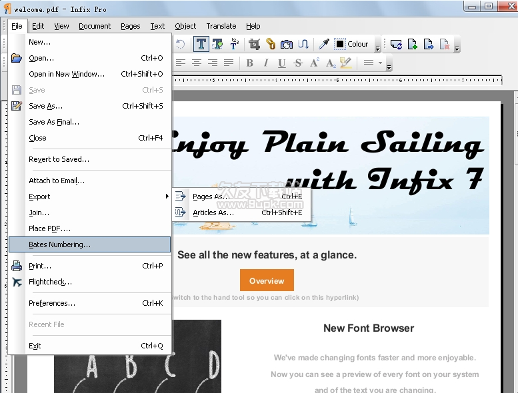This screenshot has width=518, height=393.
Task: Toggle subscript formatting
Action: coord(331,63)
